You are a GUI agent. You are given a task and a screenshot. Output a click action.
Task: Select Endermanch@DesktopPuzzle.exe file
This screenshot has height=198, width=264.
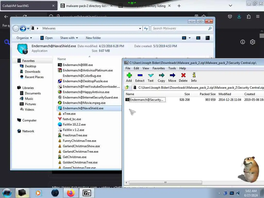pos(83,81)
